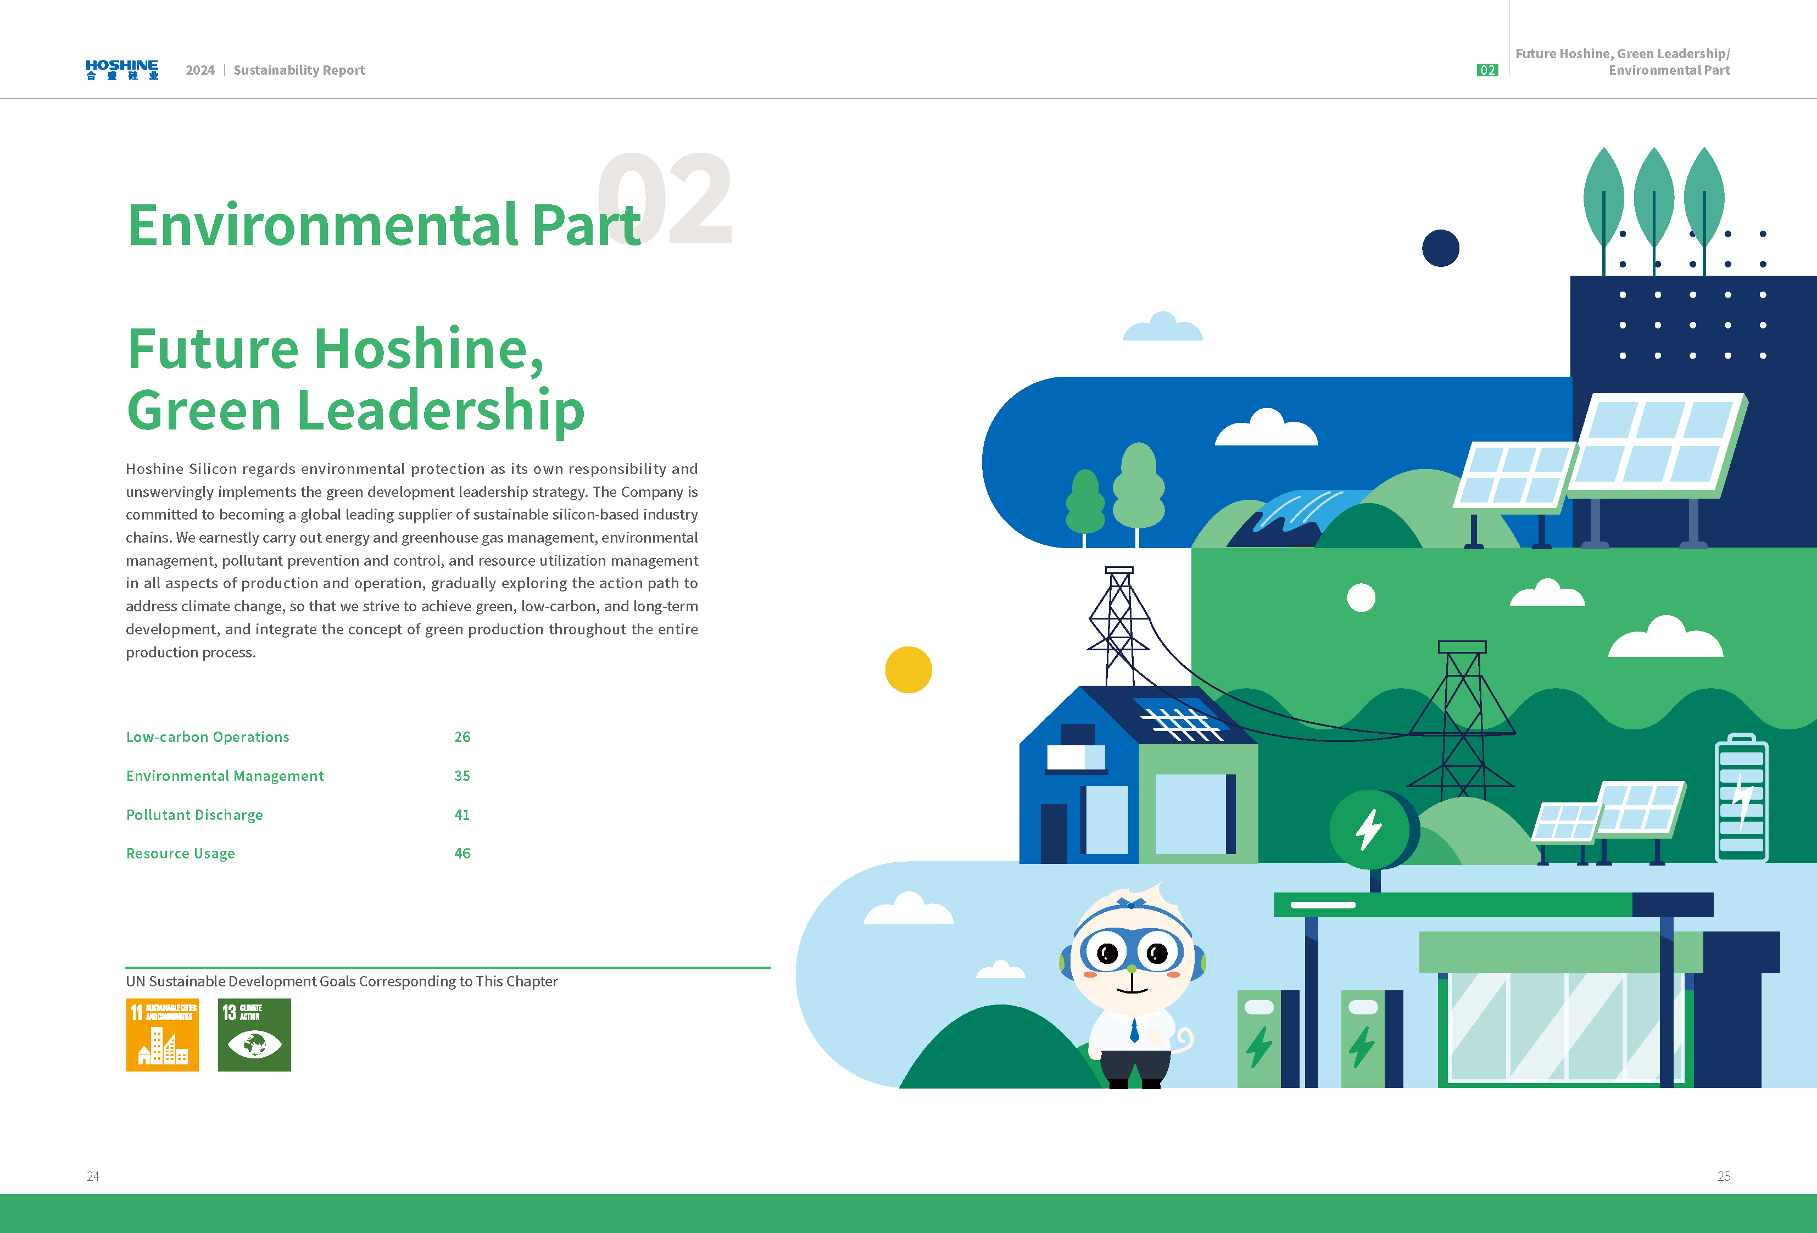
Task: Click the left green EV charging station
Action: 1259,1039
